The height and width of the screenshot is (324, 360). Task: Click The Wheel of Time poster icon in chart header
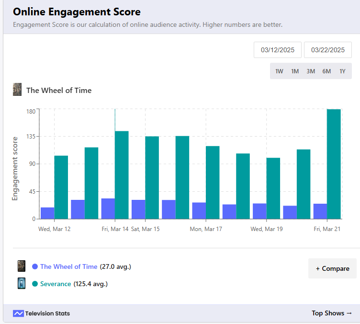tap(17, 90)
